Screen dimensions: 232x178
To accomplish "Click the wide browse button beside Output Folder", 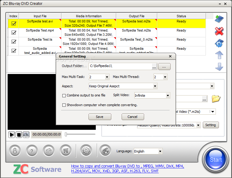I will pyautogui.click(x=164, y=67).
